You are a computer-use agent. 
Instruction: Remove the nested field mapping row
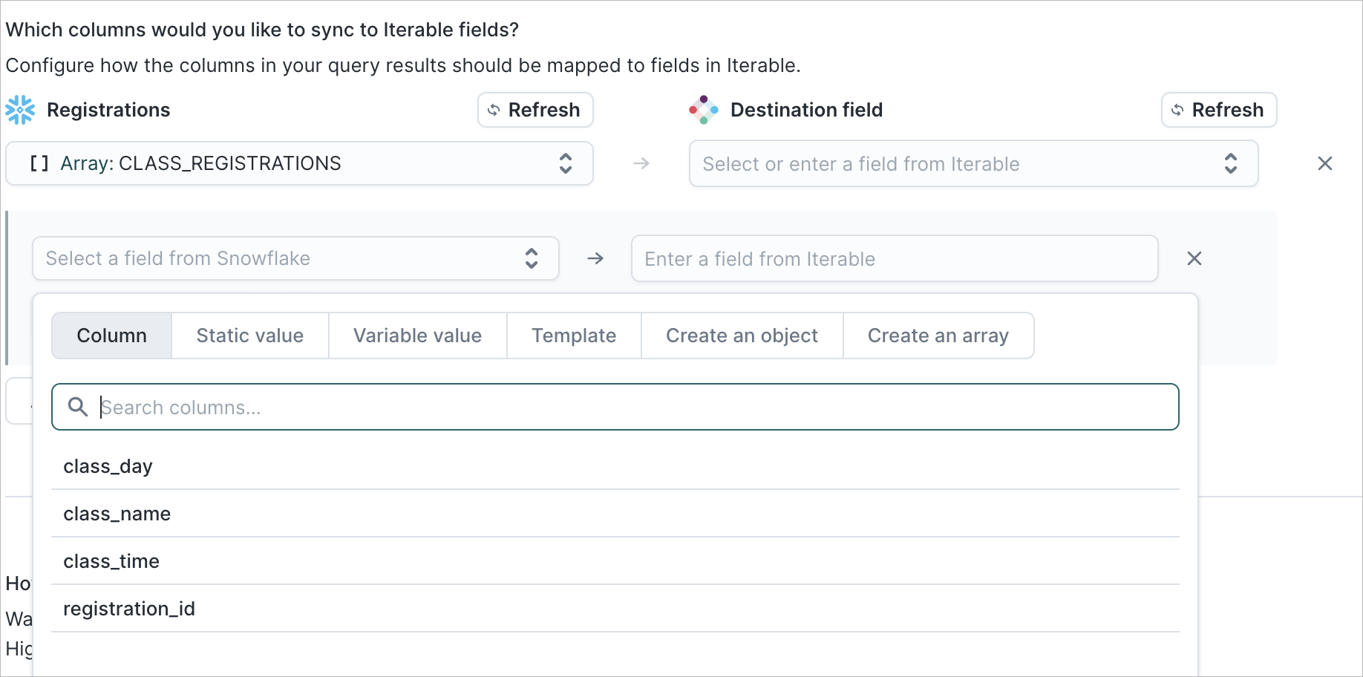tap(1194, 258)
